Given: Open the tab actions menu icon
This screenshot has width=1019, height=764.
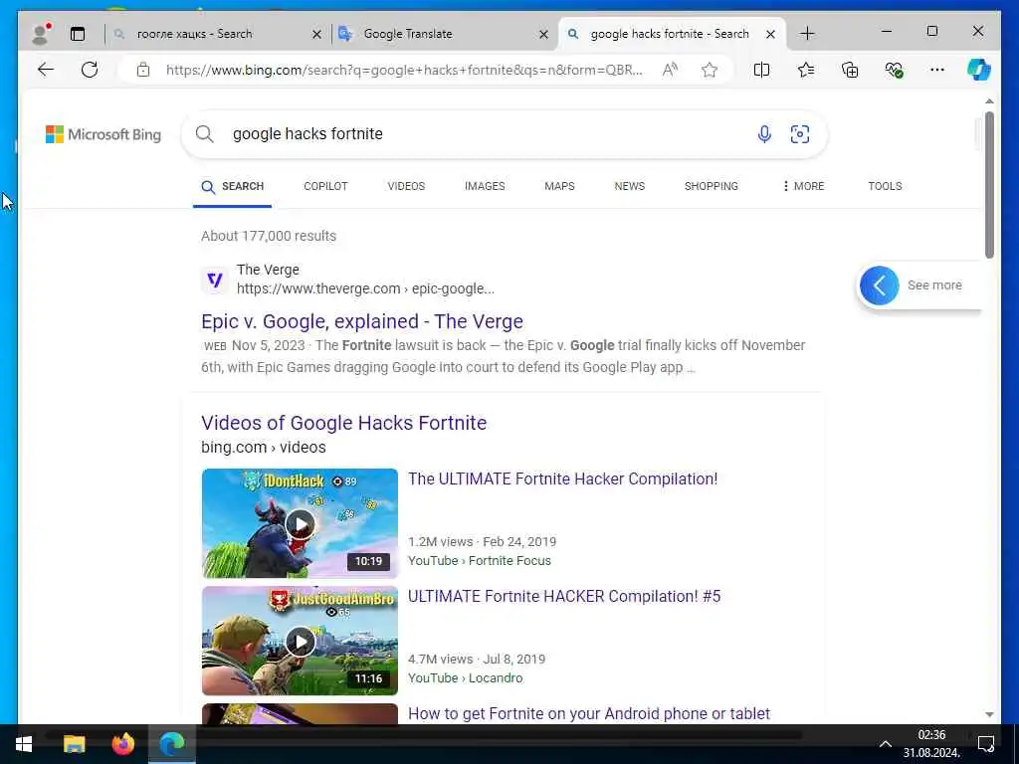Looking at the screenshot, I should pyautogui.click(x=78, y=34).
